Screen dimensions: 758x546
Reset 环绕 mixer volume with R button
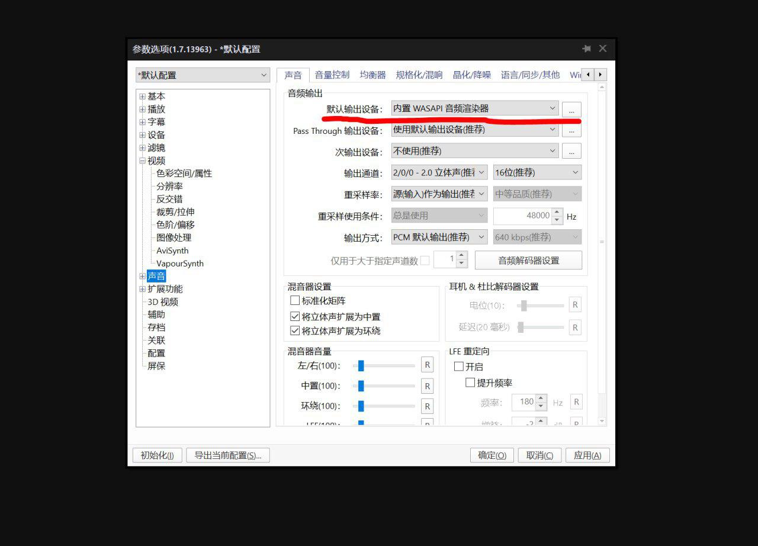point(427,406)
